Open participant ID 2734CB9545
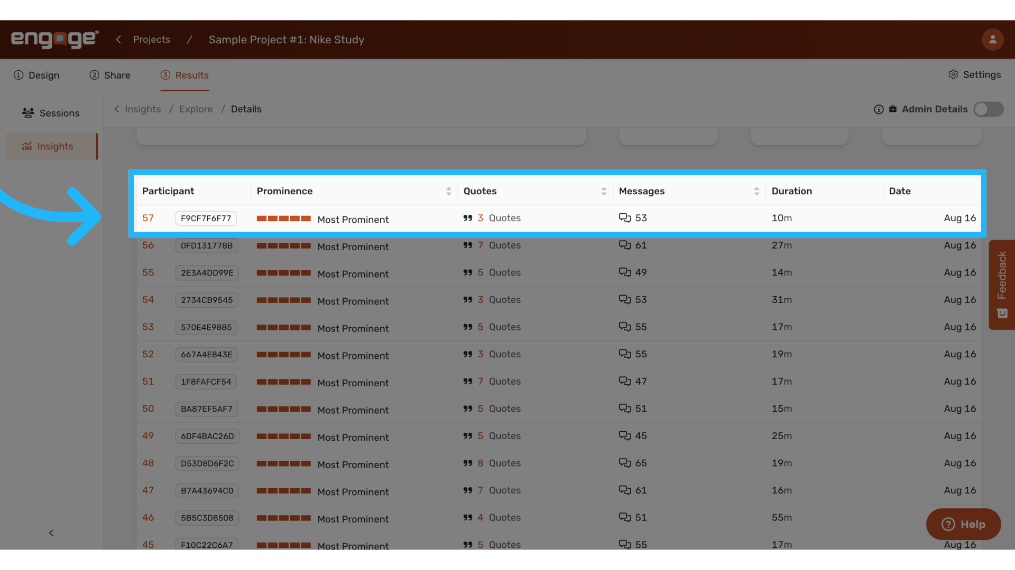Screen dimensions: 1015x570 pos(207,300)
